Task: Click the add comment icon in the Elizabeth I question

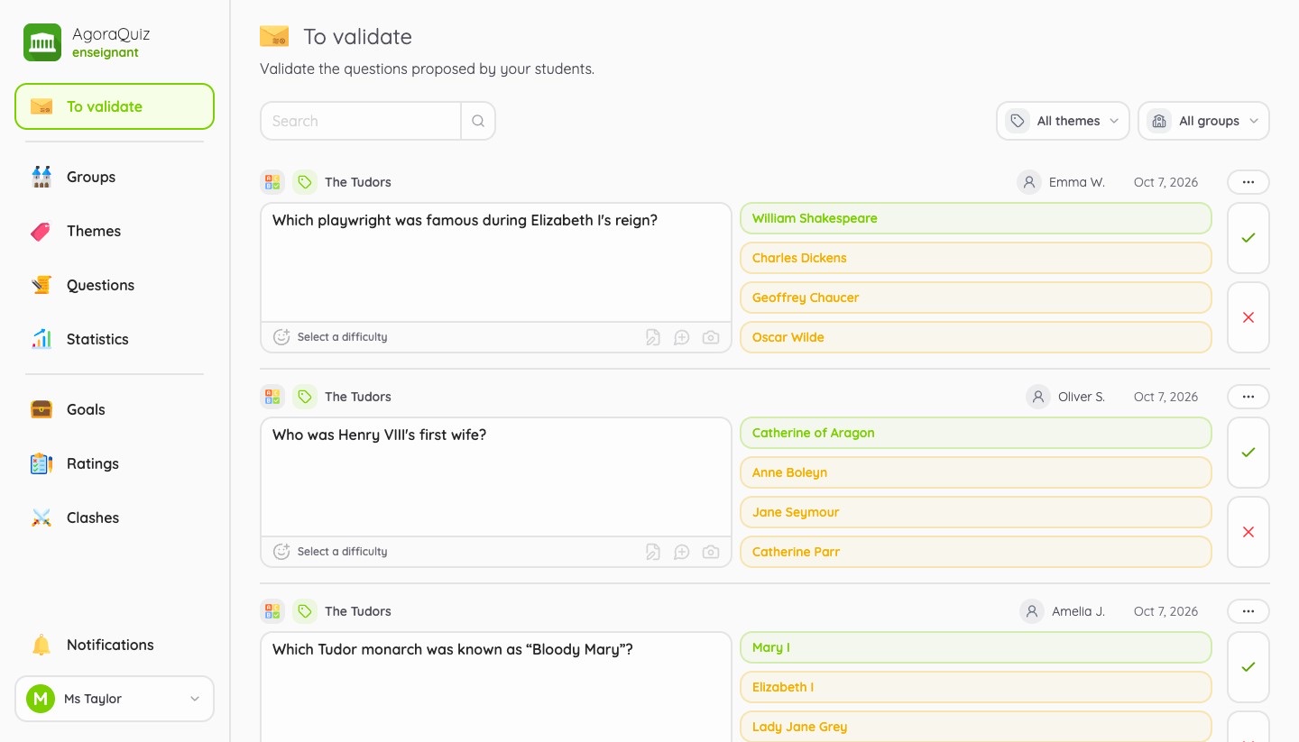Action: (x=682, y=337)
